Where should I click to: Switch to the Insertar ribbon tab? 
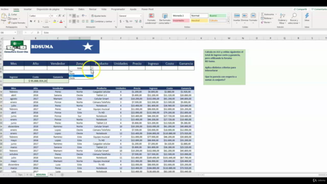coord(28,9)
